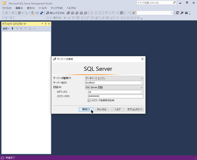The image size is (197, 160).
Task: Click the Redo arrow icon
Action: pos(113,13)
